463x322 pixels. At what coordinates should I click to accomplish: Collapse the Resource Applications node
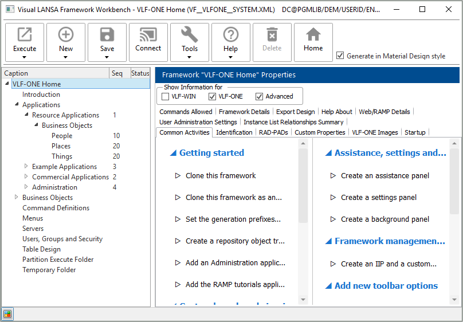coord(26,115)
